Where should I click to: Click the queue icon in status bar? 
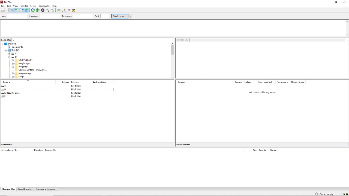click(x=316, y=194)
